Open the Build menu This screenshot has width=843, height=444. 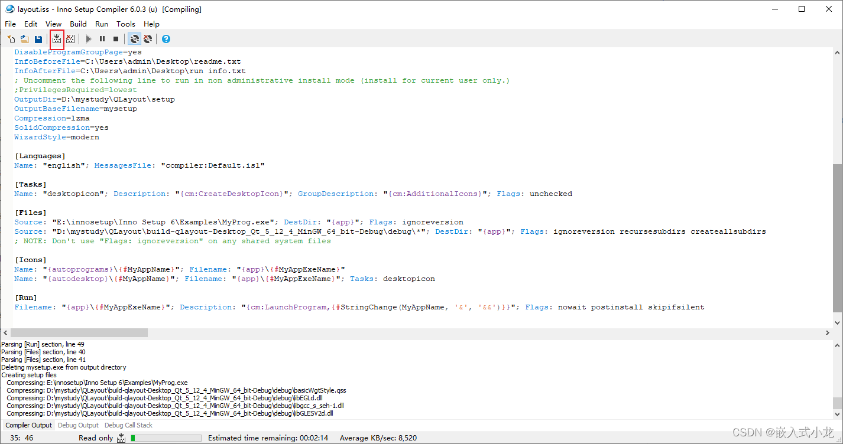coord(78,24)
